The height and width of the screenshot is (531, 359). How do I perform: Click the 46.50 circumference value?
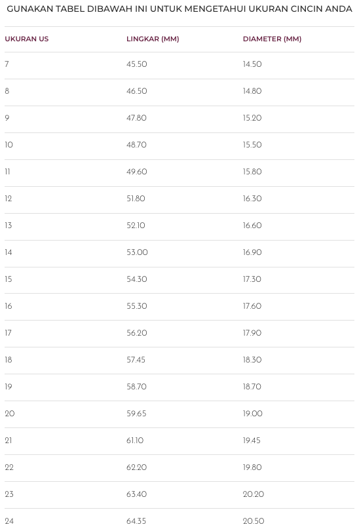click(x=137, y=91)
